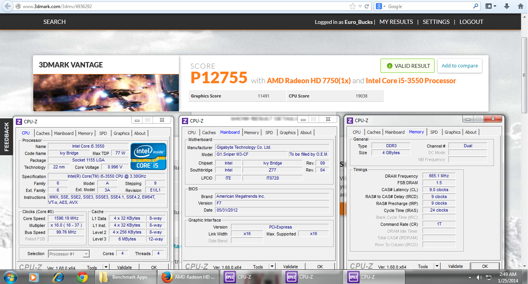Select the CPU Score value 19038
Viewport: 528px width, 284px height.
point(362,96)
